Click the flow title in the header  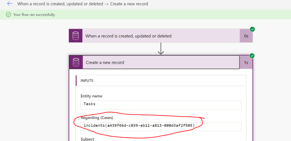pyautogui.click(x=82, y=4)
